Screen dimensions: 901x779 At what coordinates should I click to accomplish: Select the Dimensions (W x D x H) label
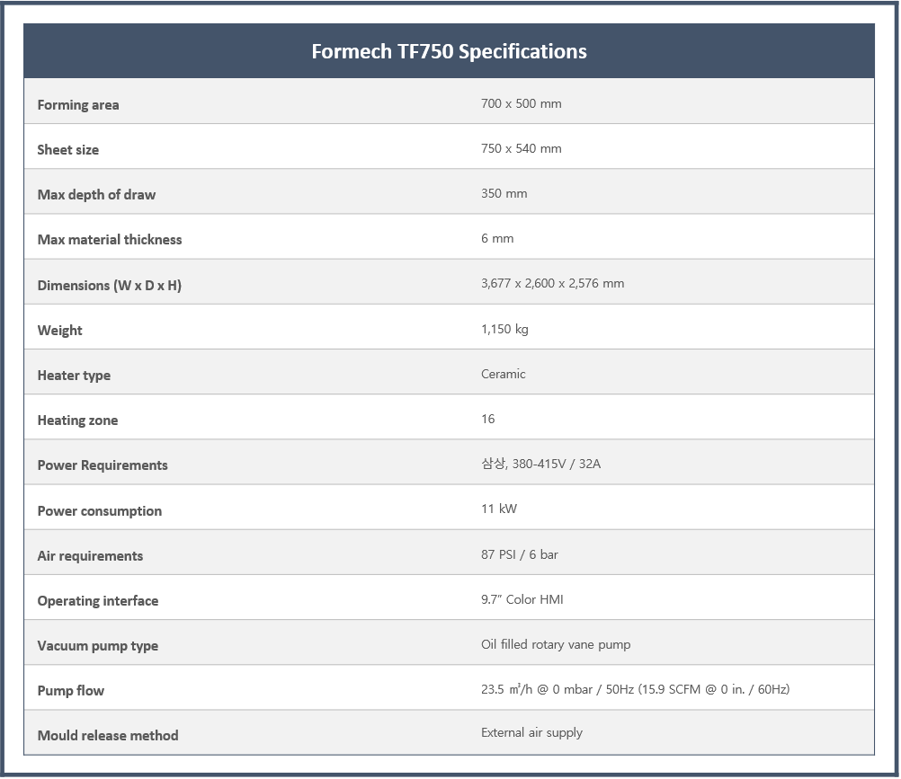tap(109, 286)
